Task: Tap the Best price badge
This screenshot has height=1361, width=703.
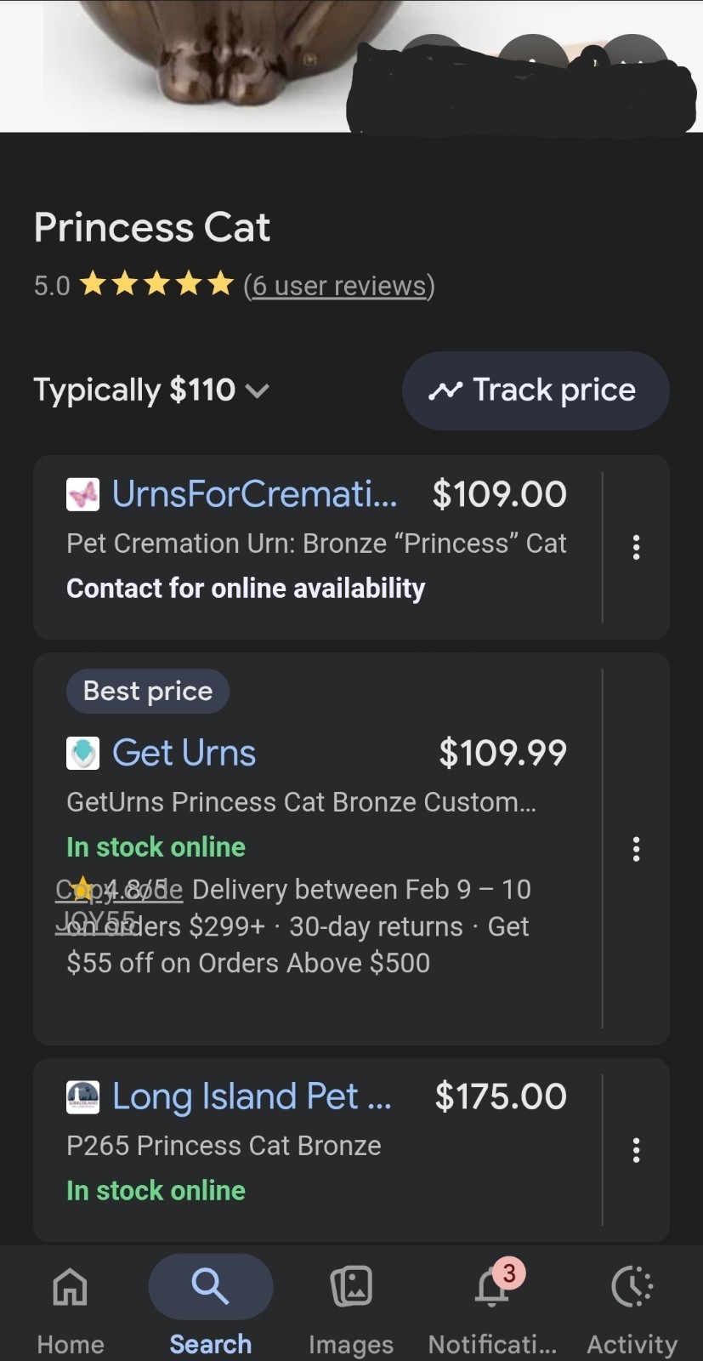Action: pyautogui.click(x=148, y=691)
